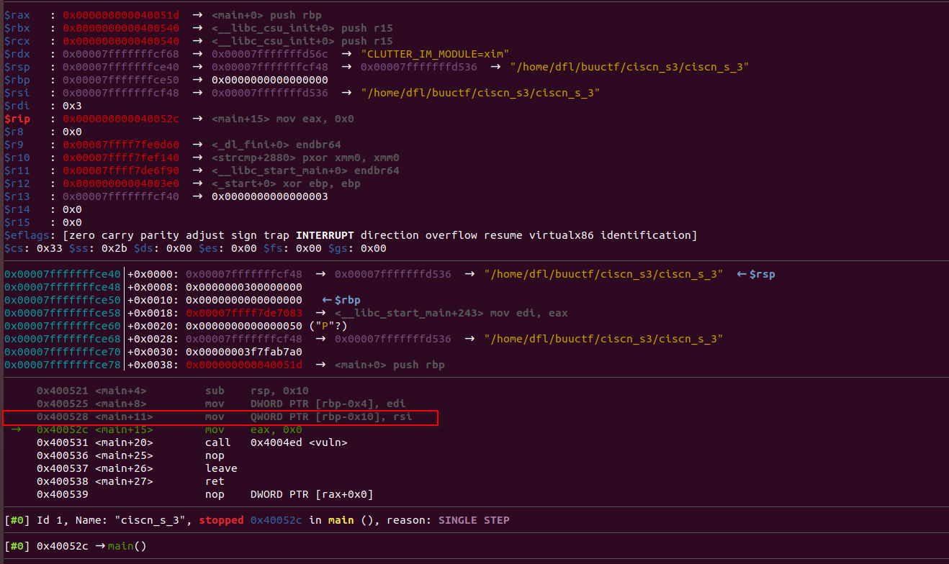949x564 pixels.
Task: Click the ←$rsp marker in stack view
Action: (756, 274)
